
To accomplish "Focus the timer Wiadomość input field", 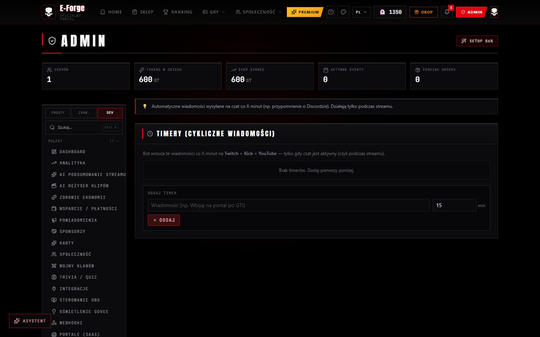I will (x=289, y=205).
